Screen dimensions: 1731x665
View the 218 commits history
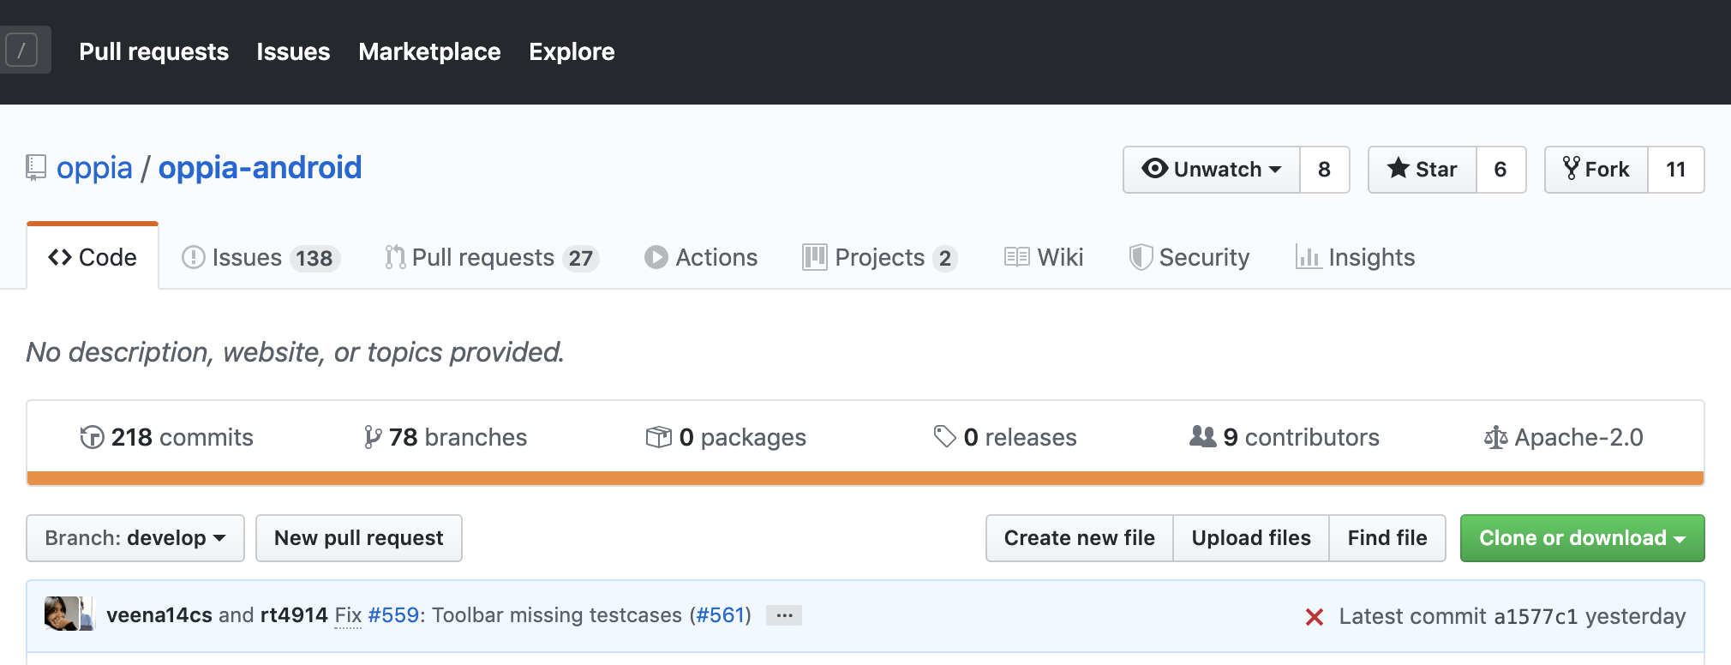coord(166,437)
